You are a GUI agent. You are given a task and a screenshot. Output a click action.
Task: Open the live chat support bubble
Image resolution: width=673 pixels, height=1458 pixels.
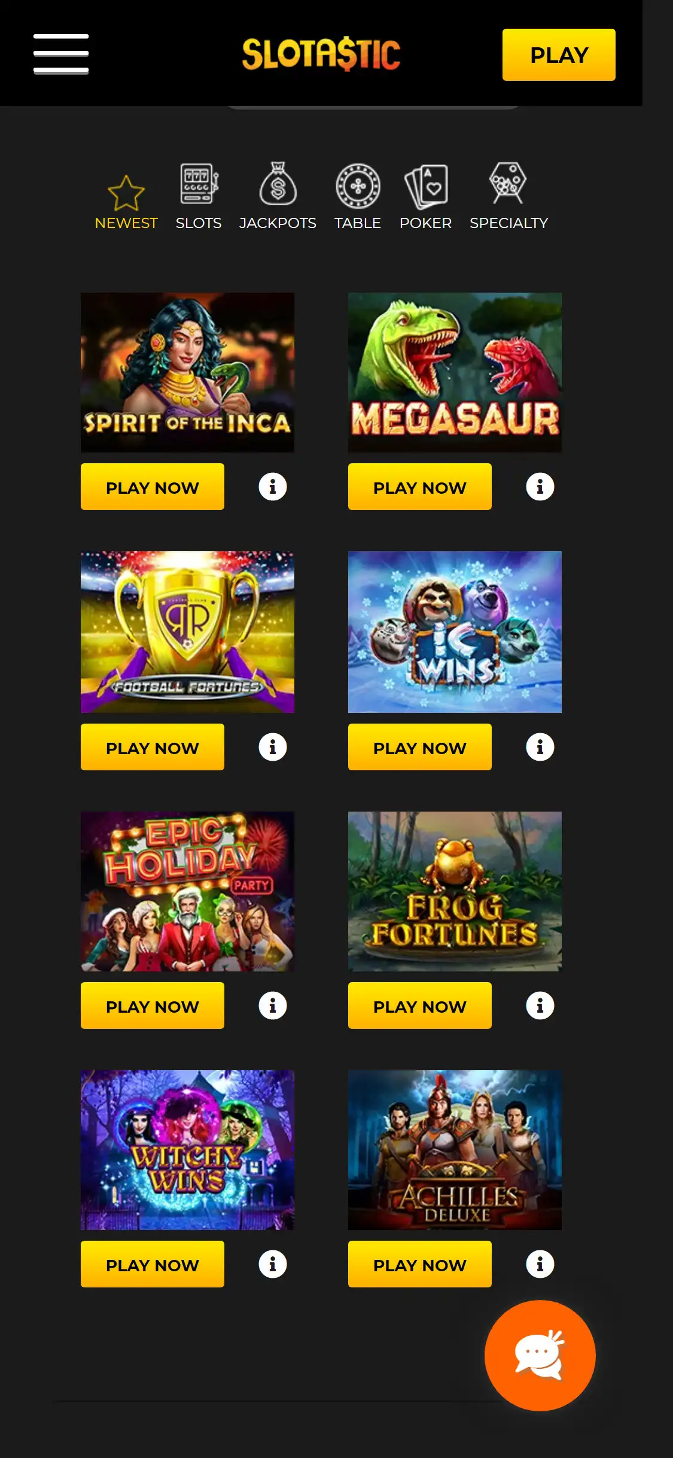[540, 1355]
